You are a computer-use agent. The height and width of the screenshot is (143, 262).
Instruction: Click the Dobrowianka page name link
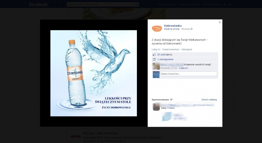point(173,26)
